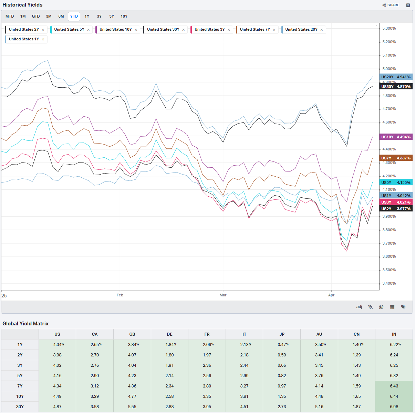This screenshot has height=413, width=415.
Task: Click the GB column header in matrix
Action: click(132, 334)
